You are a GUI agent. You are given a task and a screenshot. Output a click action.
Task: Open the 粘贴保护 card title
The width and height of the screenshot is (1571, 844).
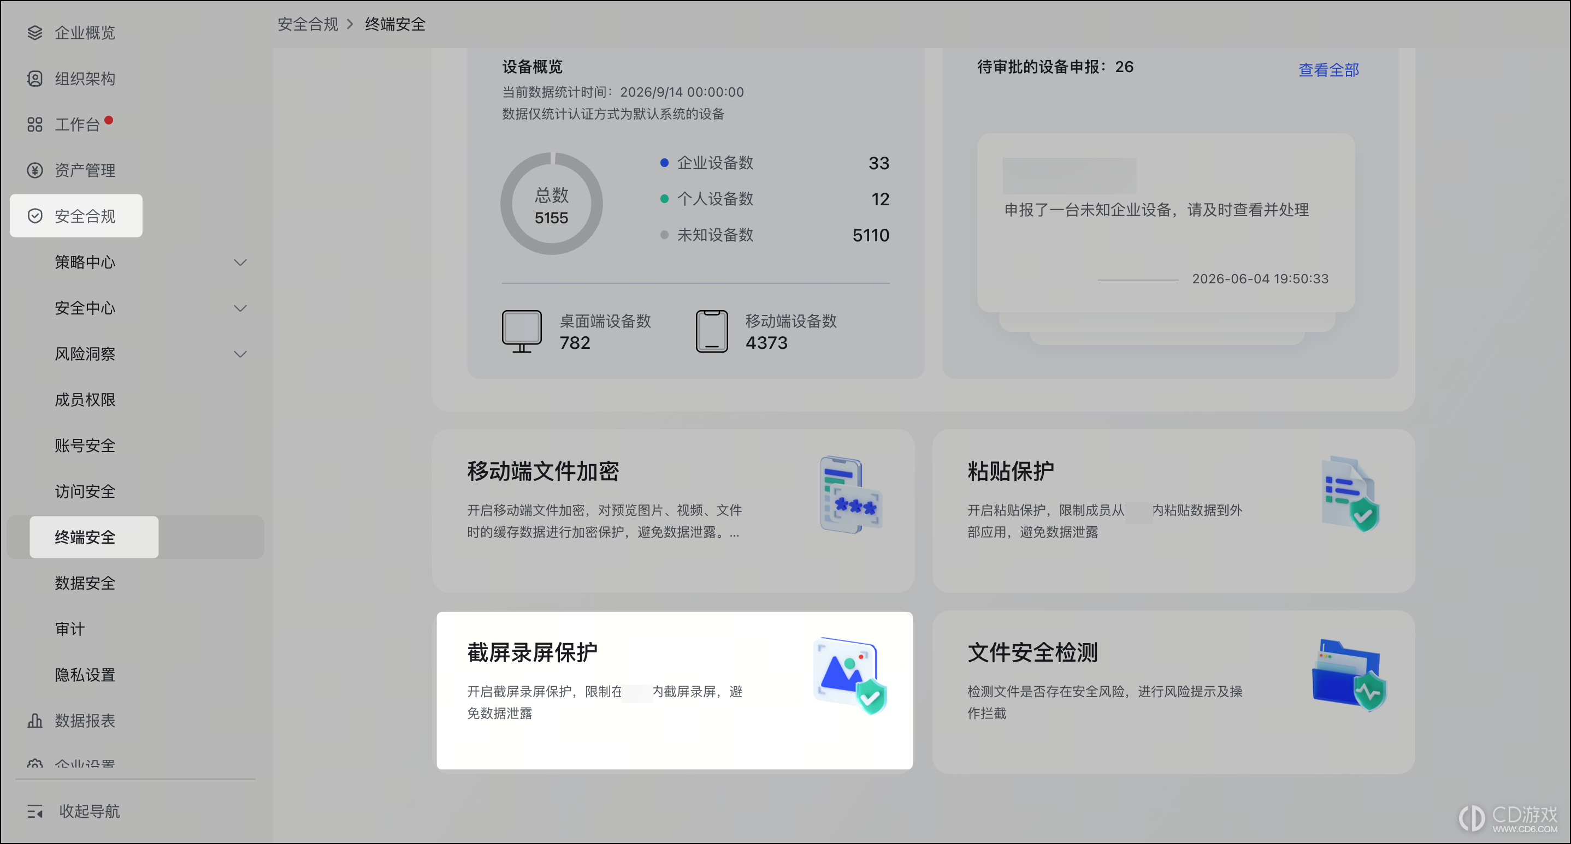(x=1011, y=471)
